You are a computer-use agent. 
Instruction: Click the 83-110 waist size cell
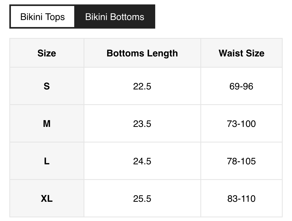click(x=241, y=199)
